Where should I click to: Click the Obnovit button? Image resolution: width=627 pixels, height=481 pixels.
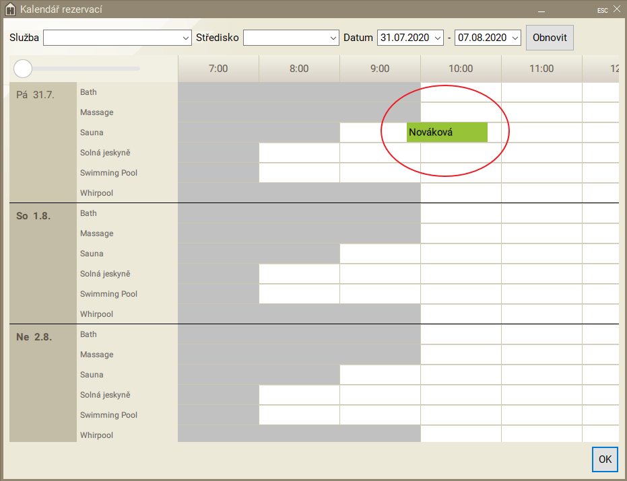coord(550,38)
